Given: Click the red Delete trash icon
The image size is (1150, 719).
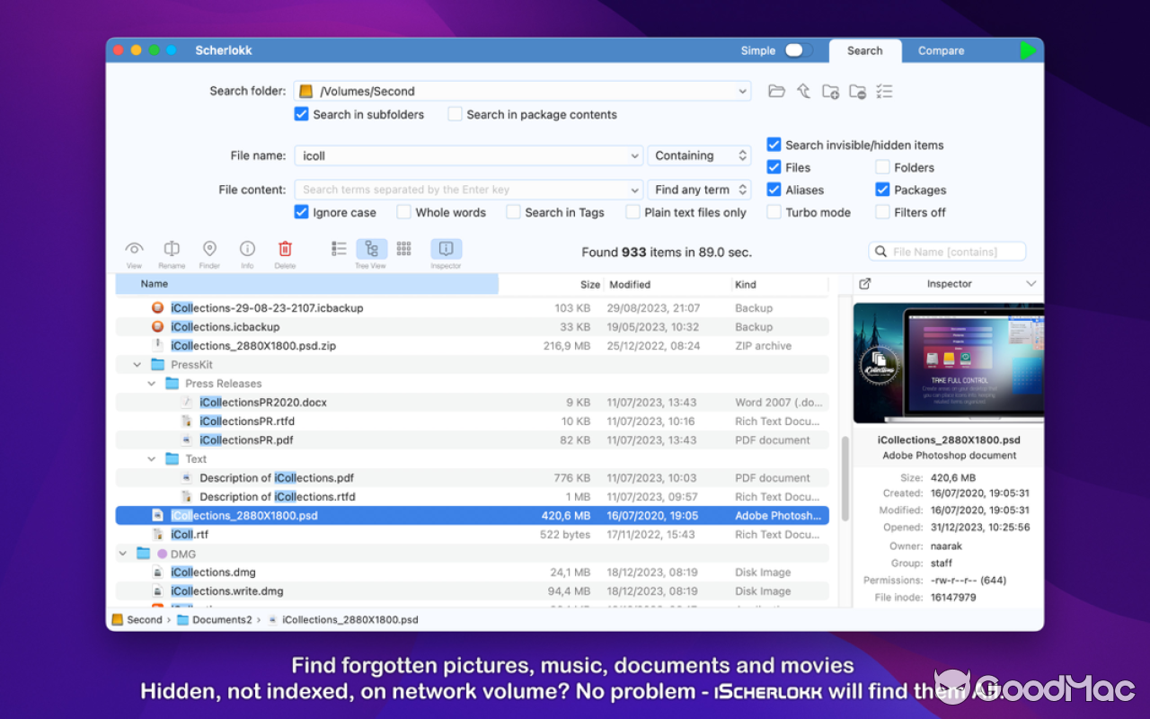Looking at the screenshot, I should click(285, 250).
